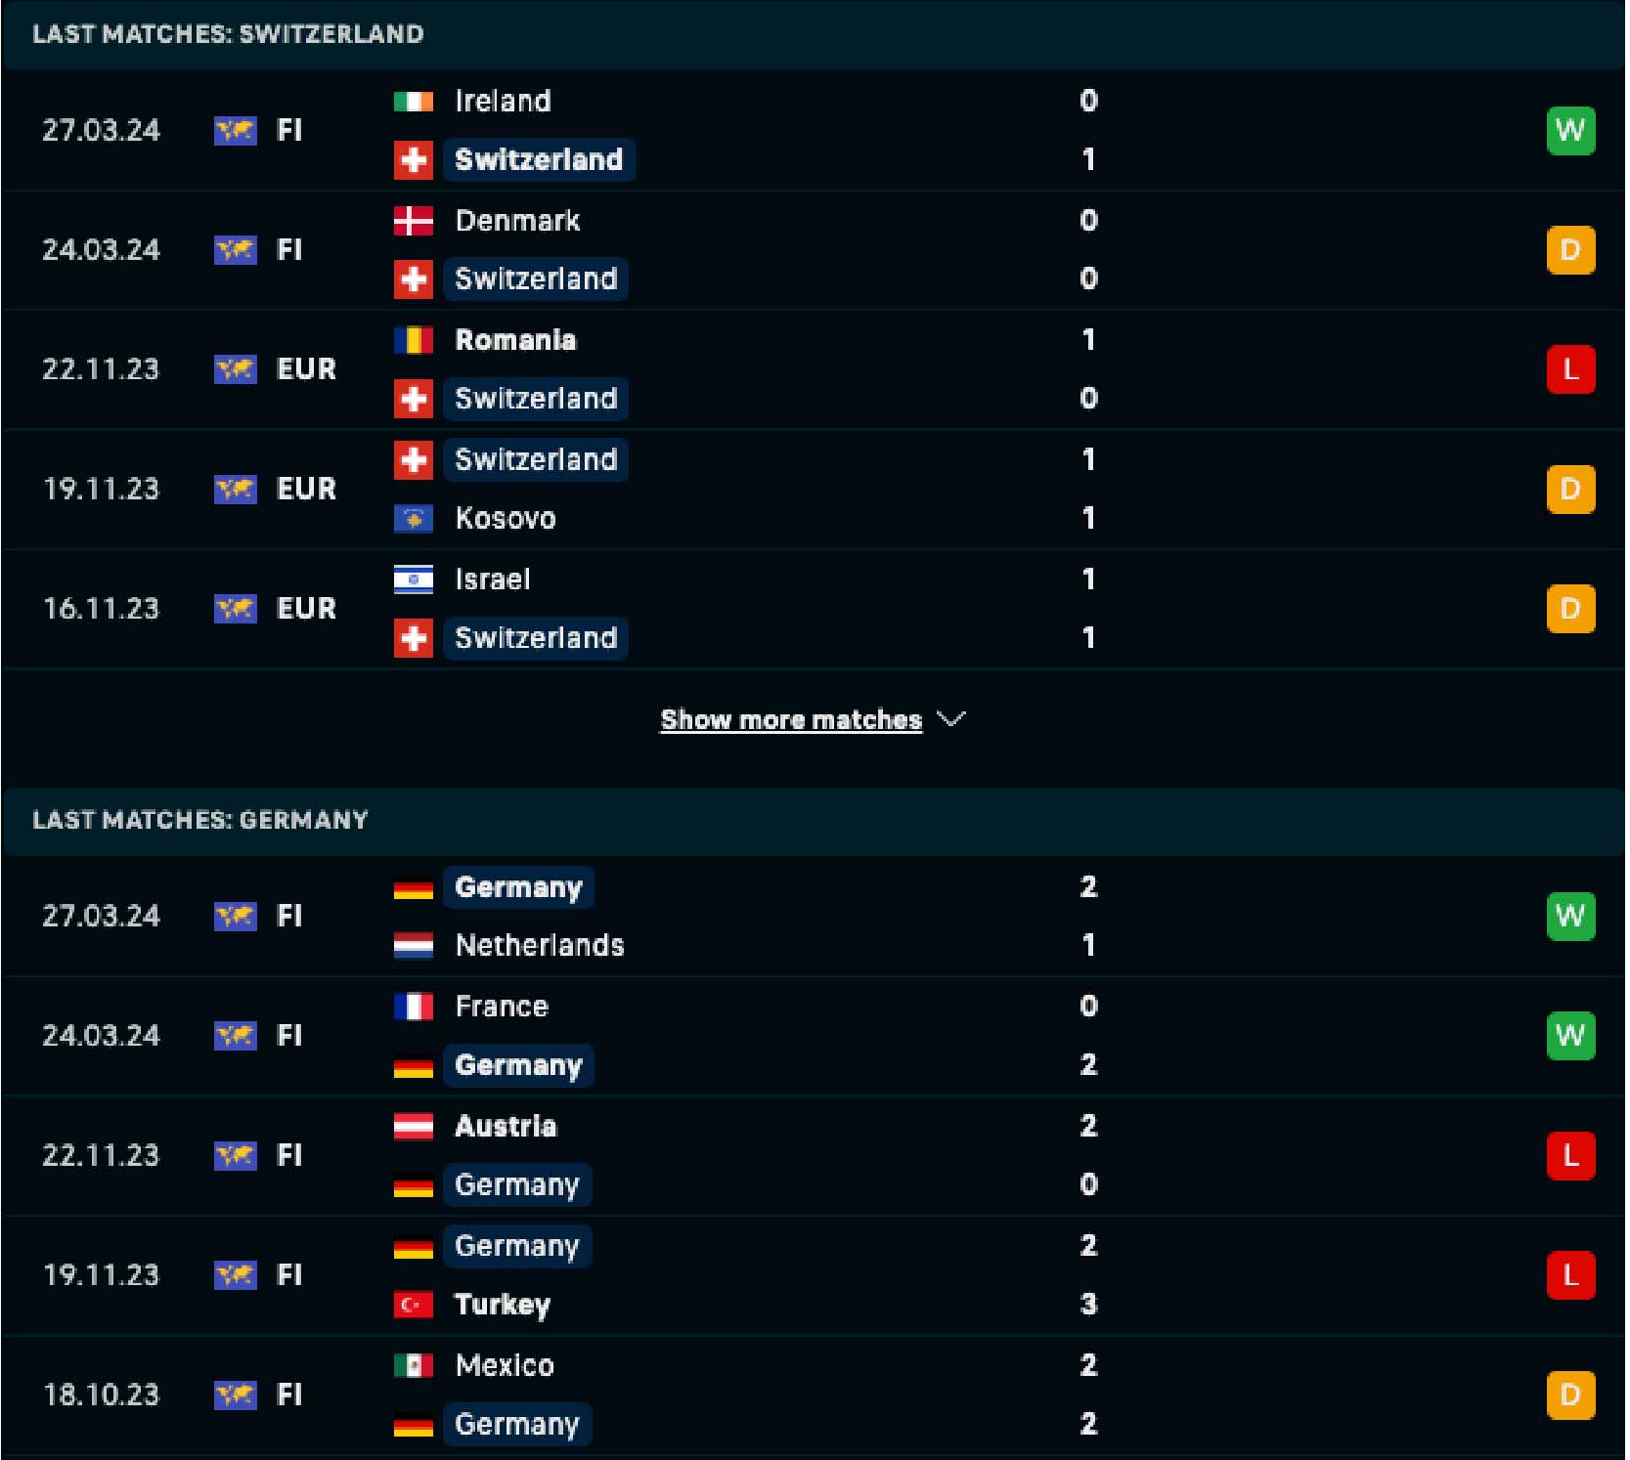The height and width of the screenshot is (1460, 1630).
Task: Click the Netherlands flag icon
Action: (x=413, y=946)
